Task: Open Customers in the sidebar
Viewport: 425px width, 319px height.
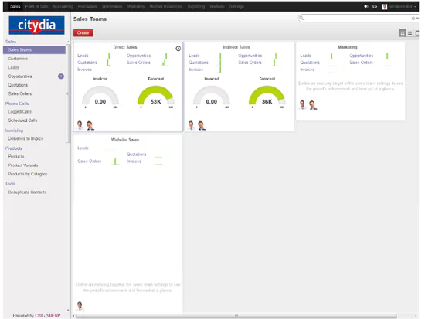Action: (x=18, y=59)
